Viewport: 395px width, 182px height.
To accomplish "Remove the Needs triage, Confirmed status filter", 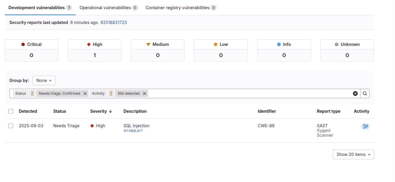I will (x=85, y=94).
